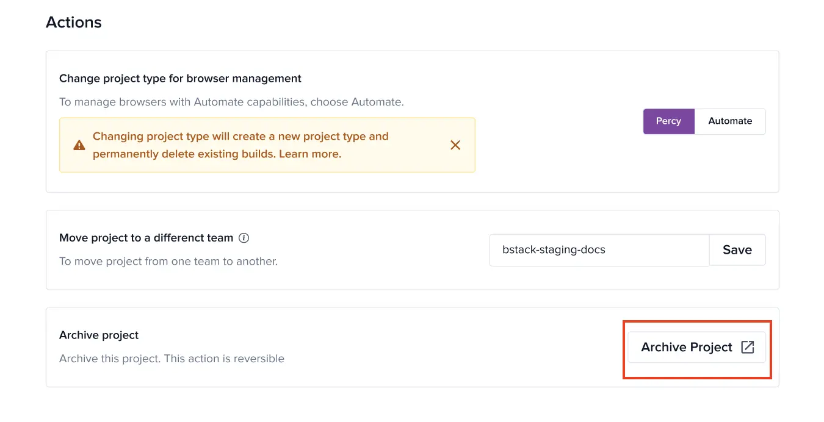Click the external link icon on Archive Project
Viewport: 824px width, 422px height.
(x=747, y=346)
